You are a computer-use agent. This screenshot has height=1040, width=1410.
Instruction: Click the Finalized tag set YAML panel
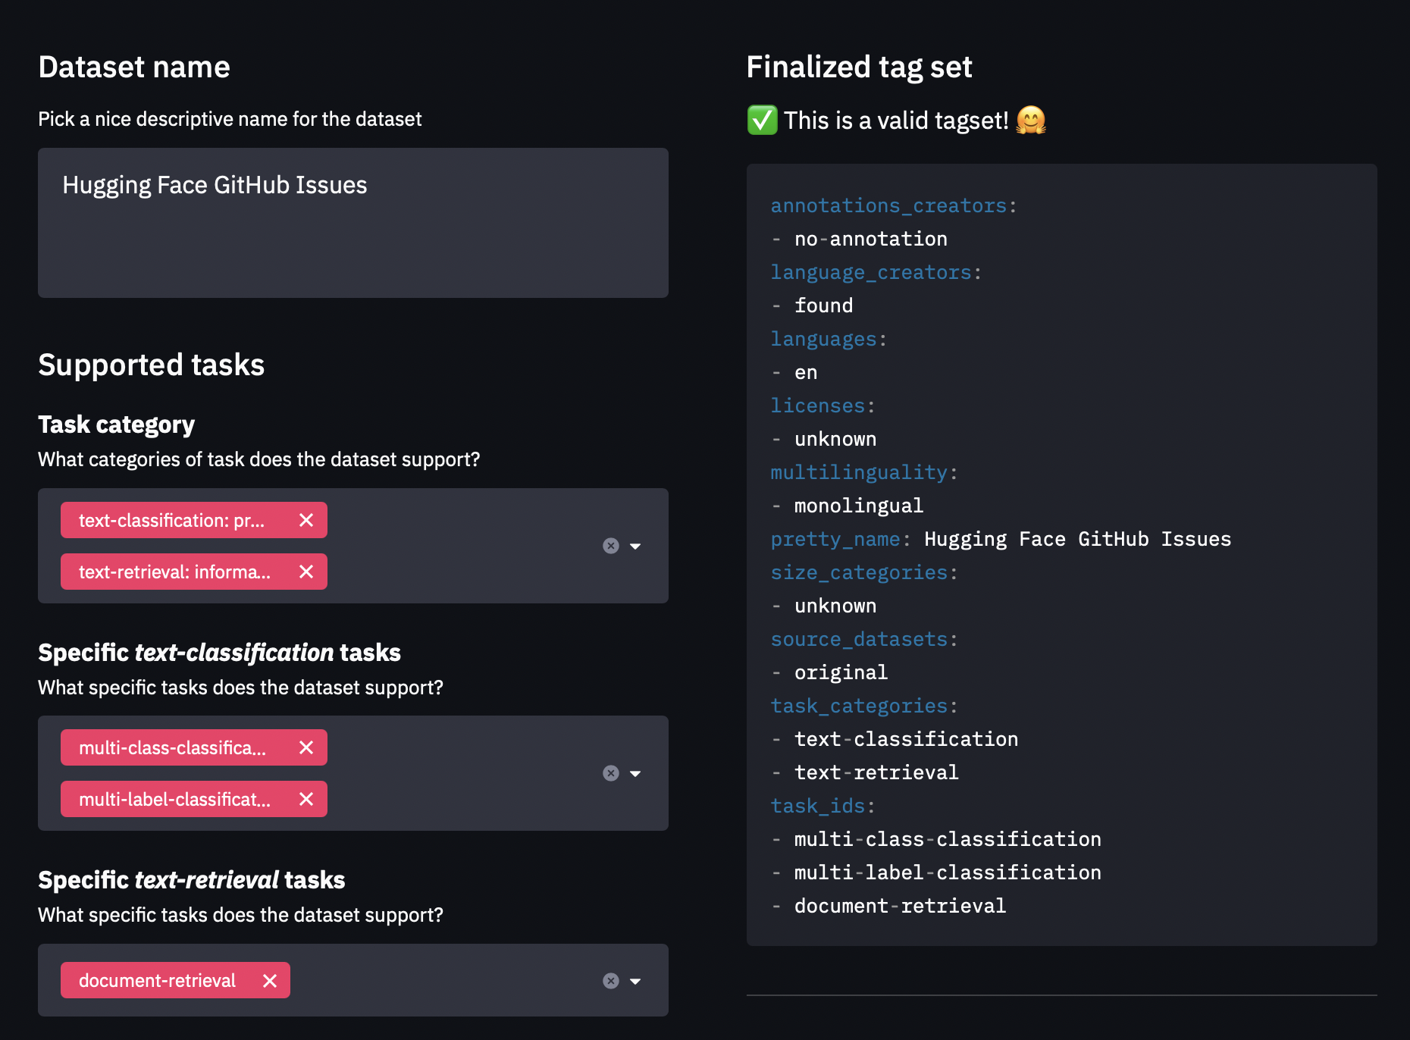coord(1061,553)
